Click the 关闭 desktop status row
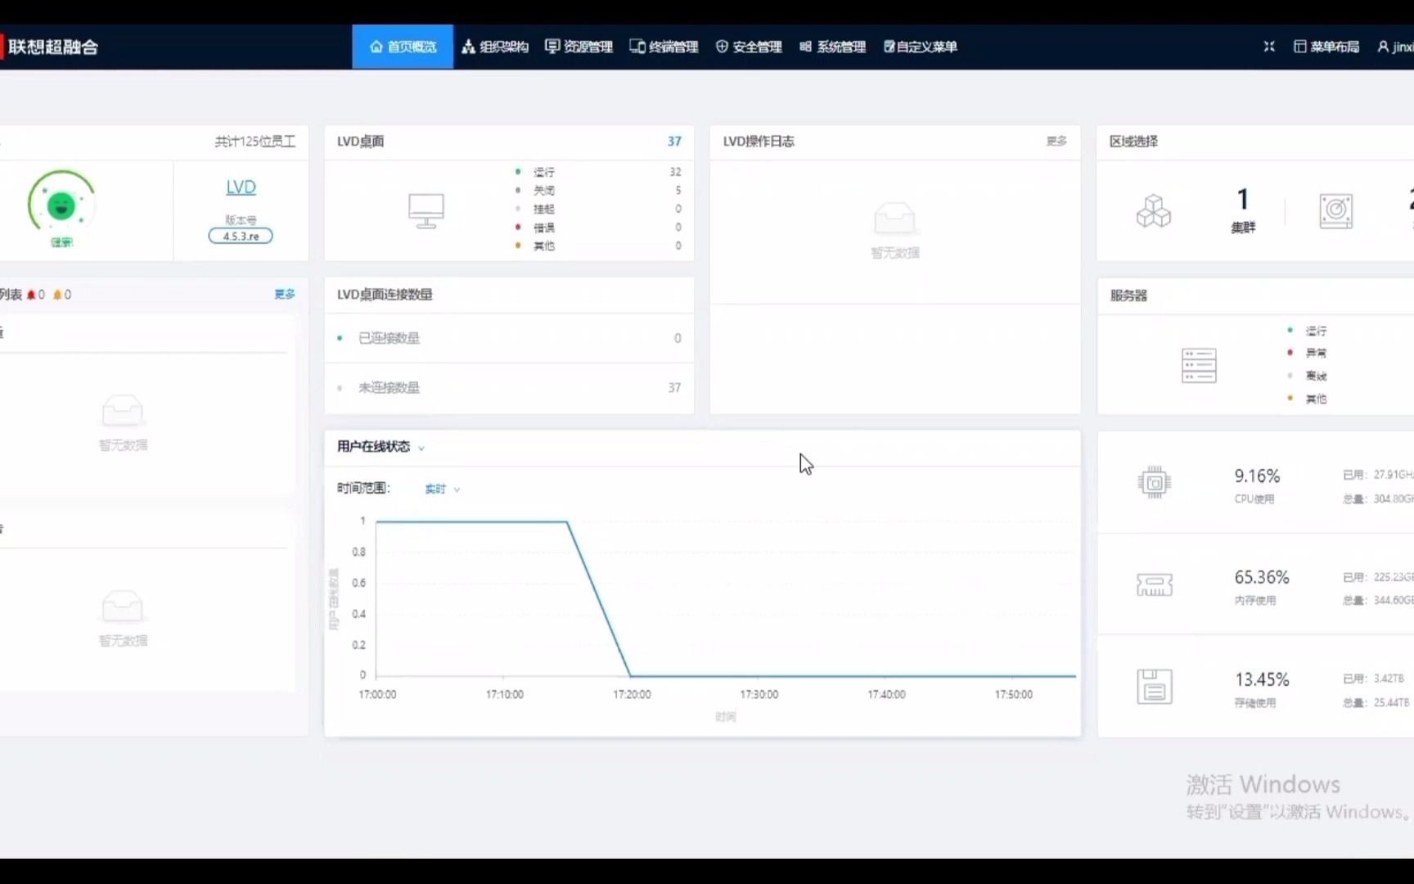This screenshot has height=884, width=1414. (x=598, y=190)
